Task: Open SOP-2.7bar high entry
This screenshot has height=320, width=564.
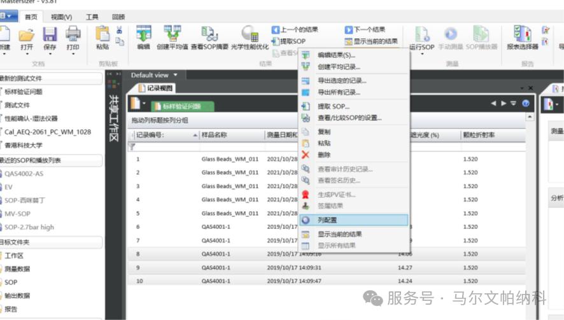Action: (29, 227)
